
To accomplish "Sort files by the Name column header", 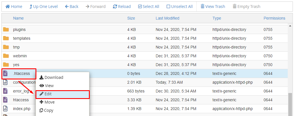I will coord(18,18).
